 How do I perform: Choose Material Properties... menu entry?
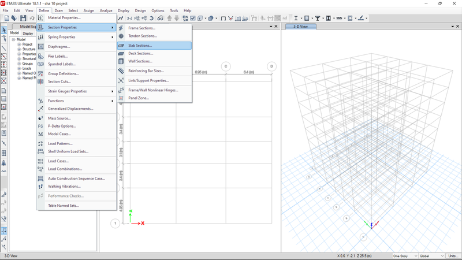coord(76,18)
